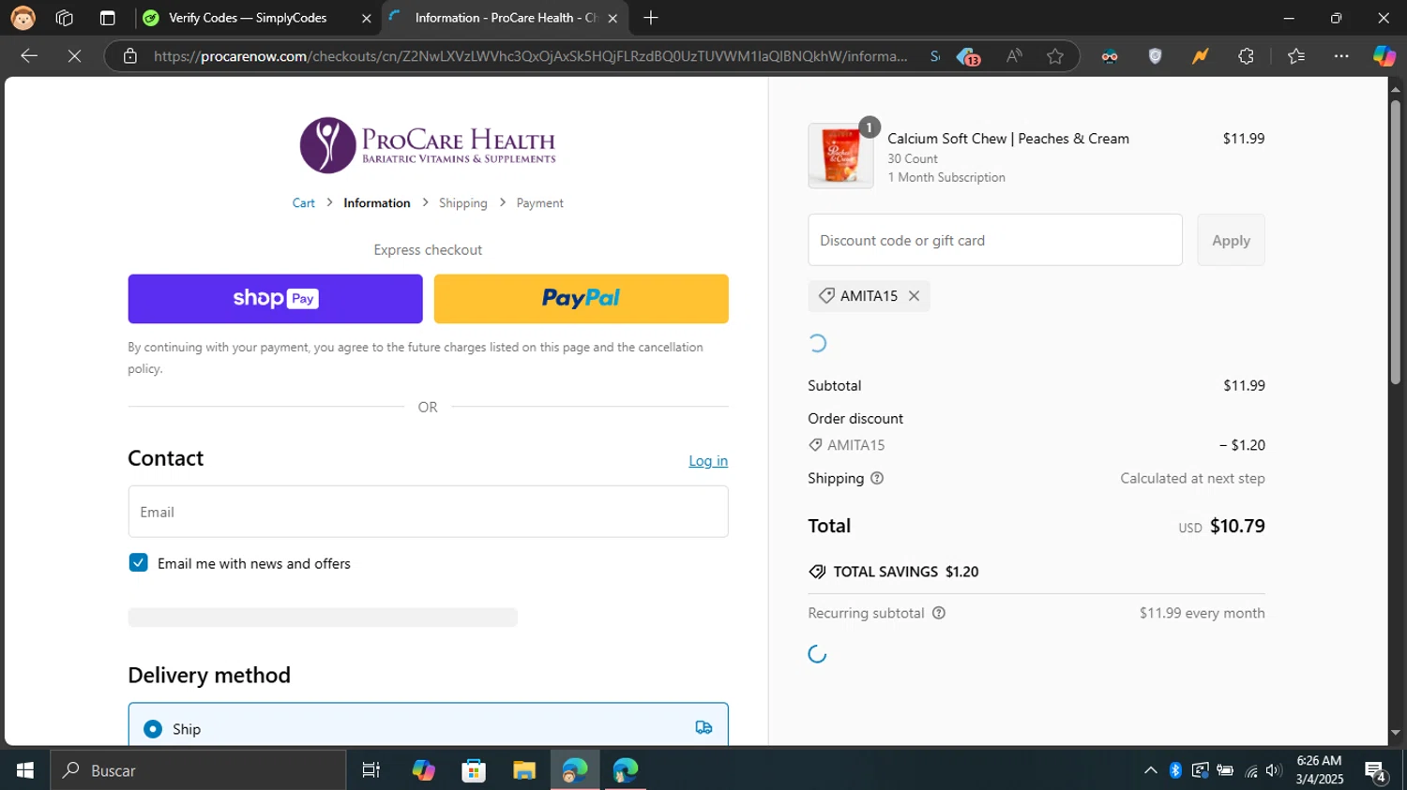Select Payment breadcrumb step

point(540,202)
